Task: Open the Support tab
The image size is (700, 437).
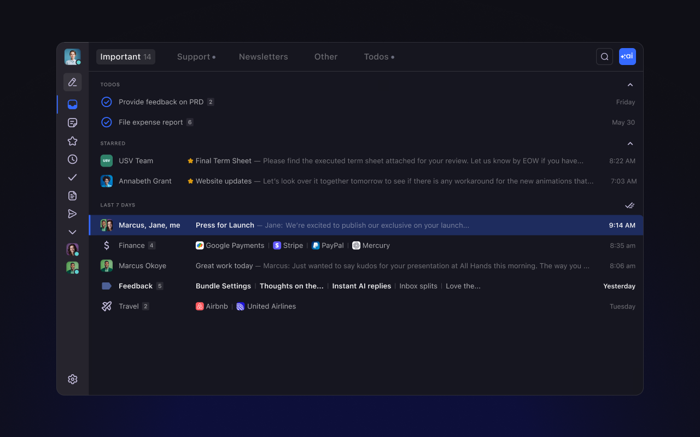Action: 193,56
